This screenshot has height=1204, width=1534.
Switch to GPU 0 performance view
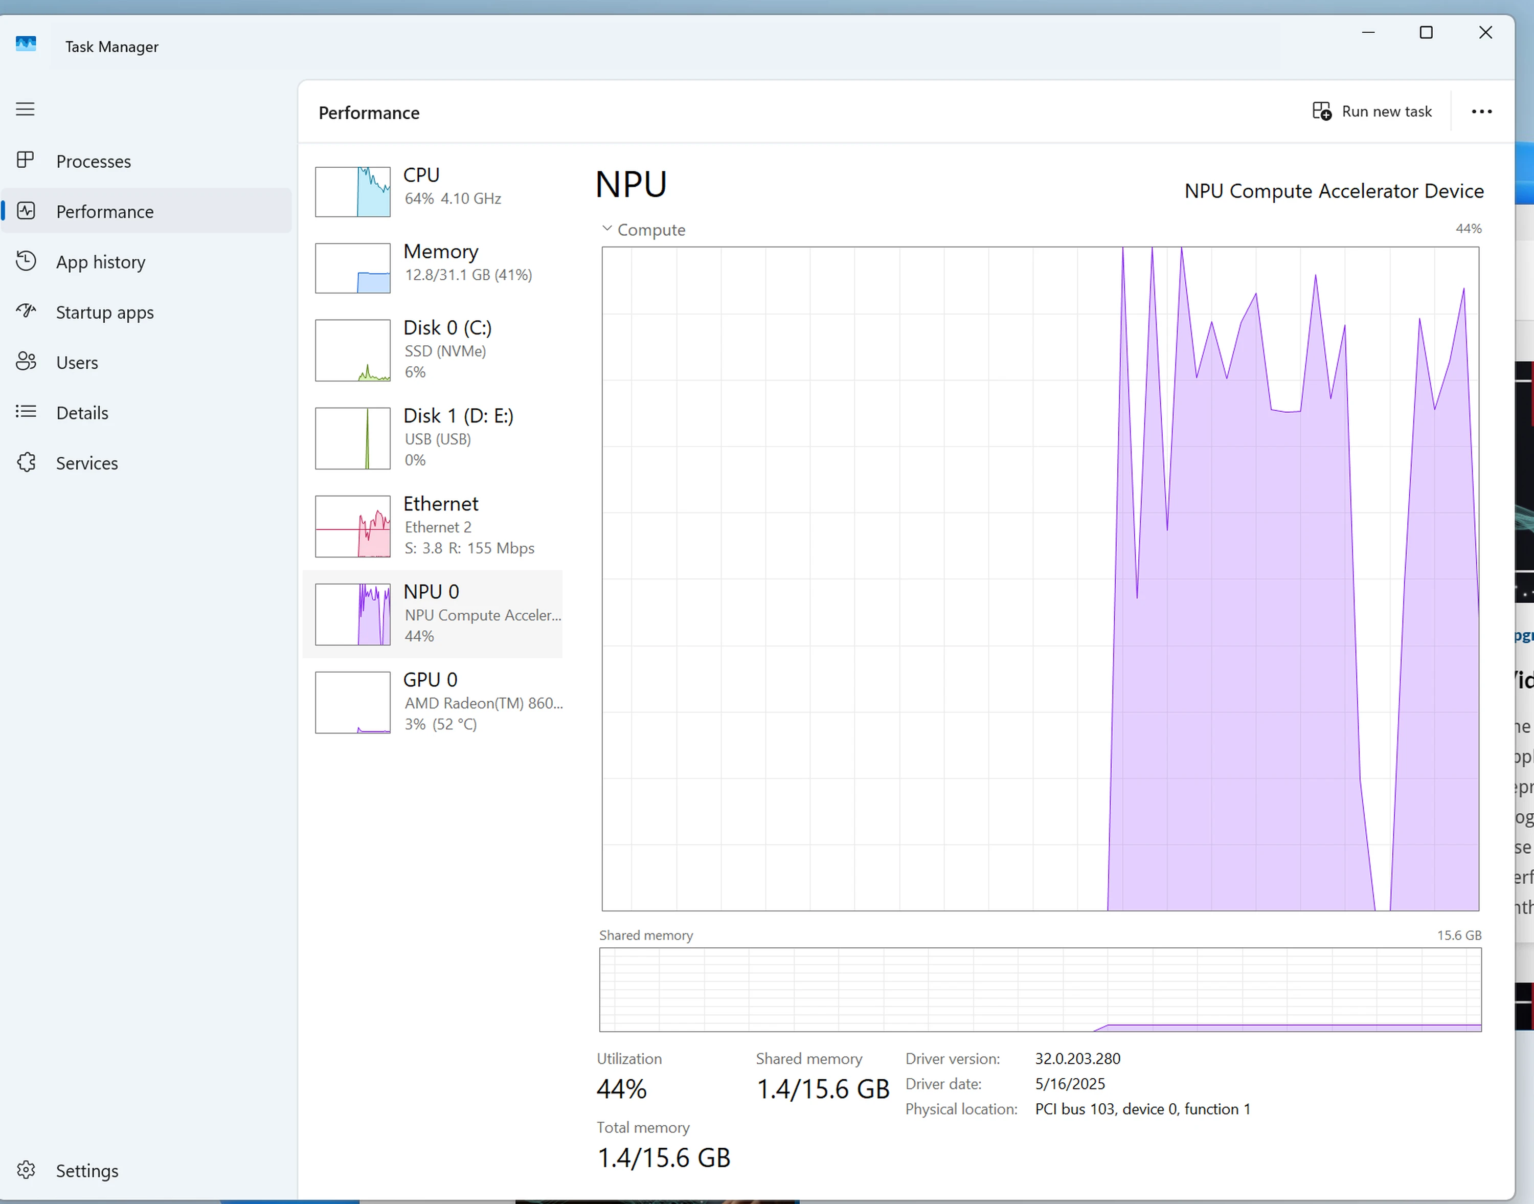[433, 701]
